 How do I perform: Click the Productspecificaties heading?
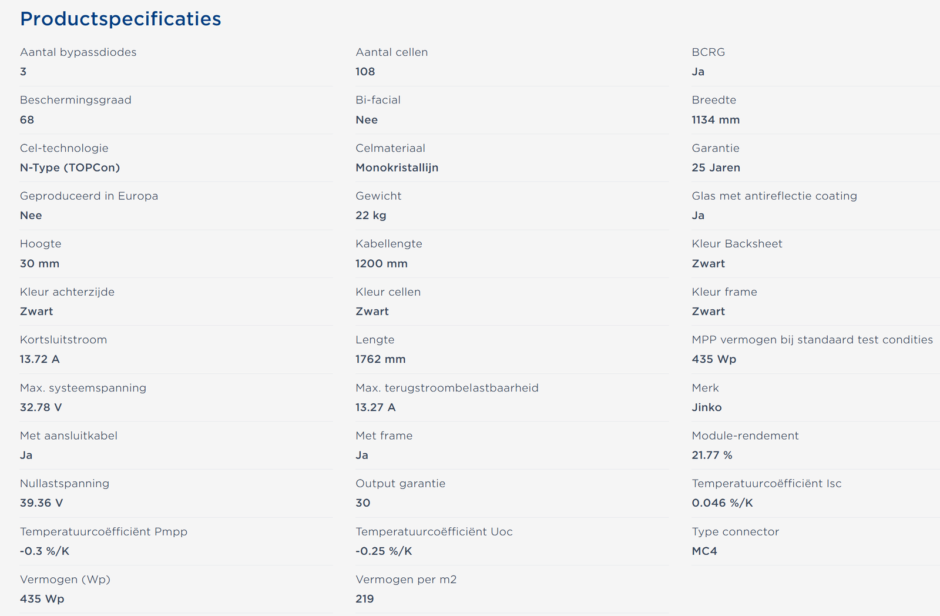point(120,19)
